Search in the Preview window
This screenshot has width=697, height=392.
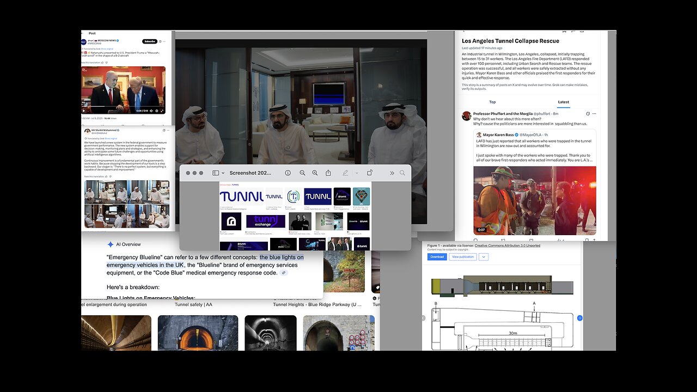coord(402,173)
